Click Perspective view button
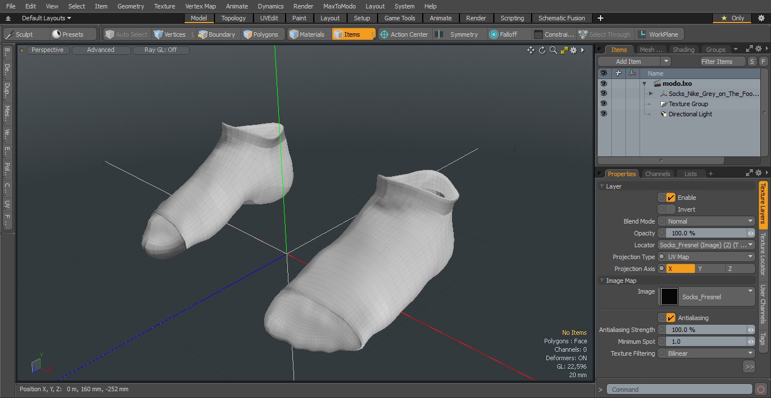This screenshot has height=398, width=771. point(47,50)
